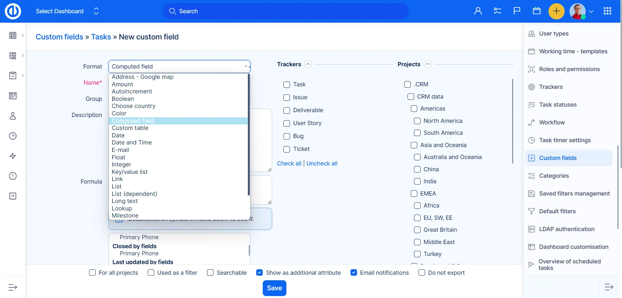Open the calendar icon in top bar

click(536, 11)
